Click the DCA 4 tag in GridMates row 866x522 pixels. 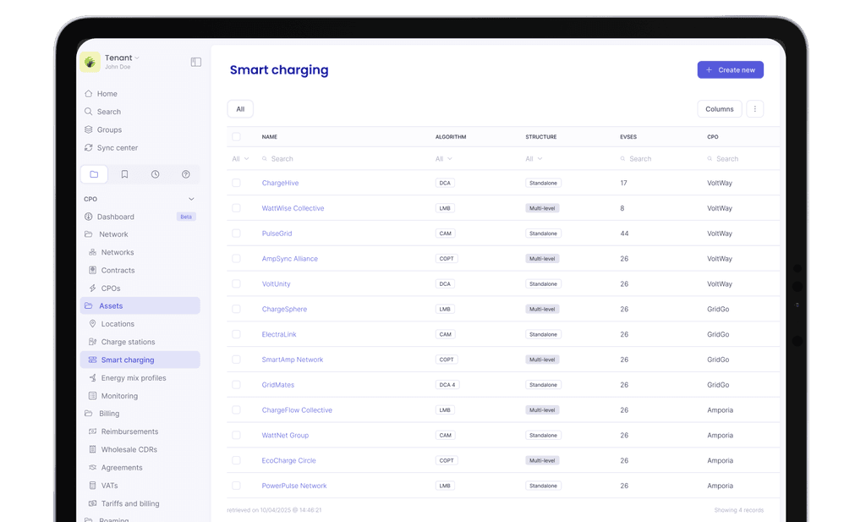tap(447, 385)
